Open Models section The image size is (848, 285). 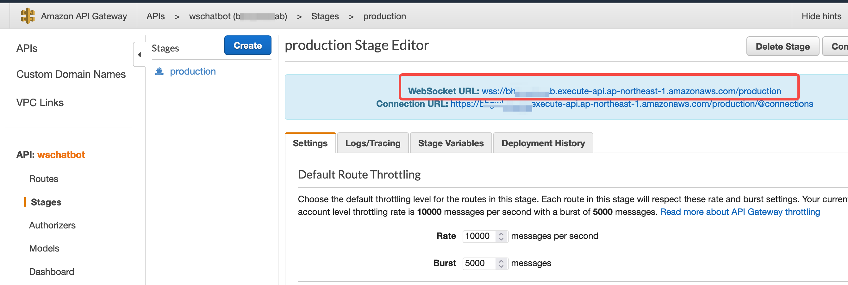pos(44,248)
